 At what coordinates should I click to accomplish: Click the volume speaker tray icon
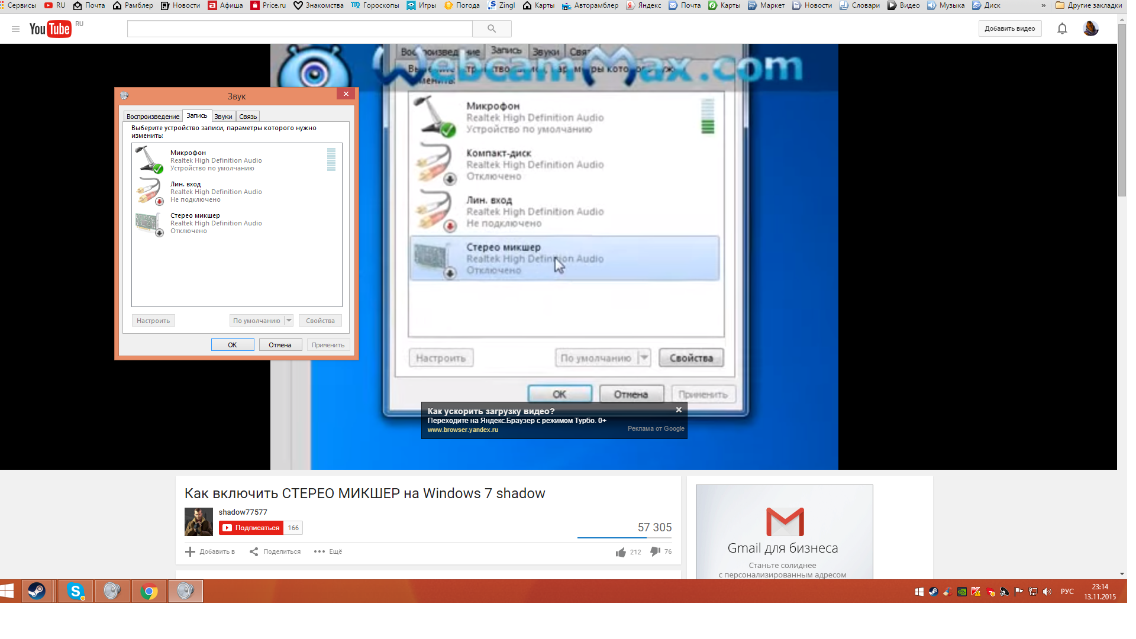click(x=1047, y=592)
